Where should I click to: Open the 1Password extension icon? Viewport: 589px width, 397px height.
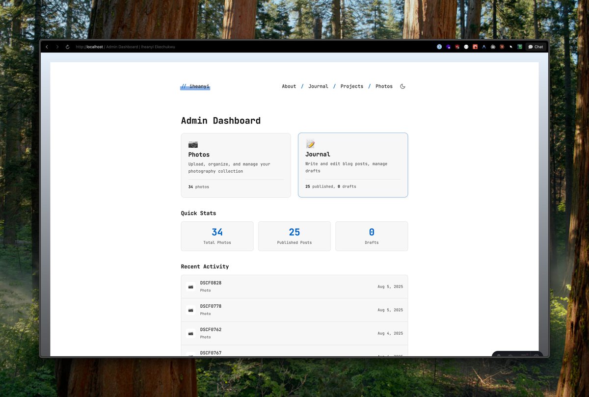pyautogui.click(x=439, y=47)
